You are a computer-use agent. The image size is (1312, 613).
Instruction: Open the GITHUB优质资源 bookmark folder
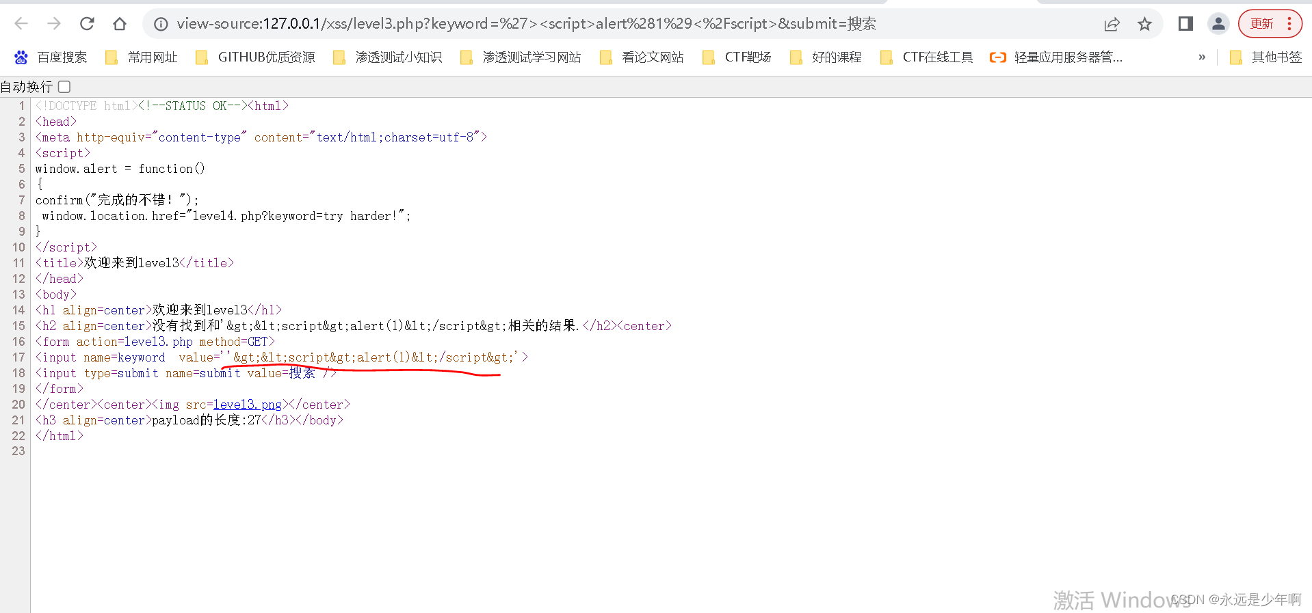(256, 57)
